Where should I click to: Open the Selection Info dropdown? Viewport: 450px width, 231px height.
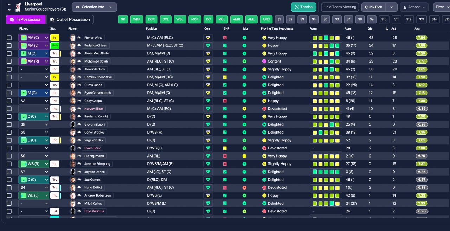(x=94, y=7)
